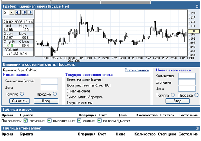The image size is (201, 141).
Task: Focus the Стоп-цена input field
Action: [187, 82]
